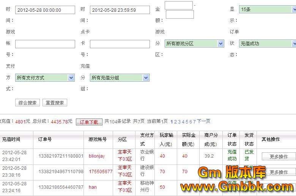
Task: Click the maximum 金额 input box
Action: click(x=180, y=14)
